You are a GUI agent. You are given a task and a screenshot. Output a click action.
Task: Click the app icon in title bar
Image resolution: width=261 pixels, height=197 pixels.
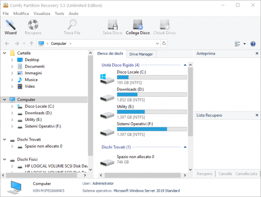(6, 5)
